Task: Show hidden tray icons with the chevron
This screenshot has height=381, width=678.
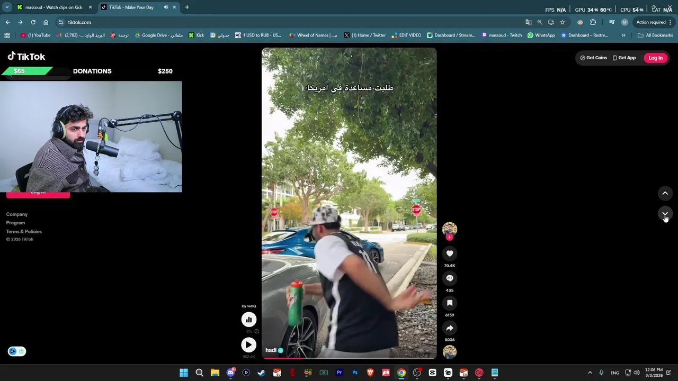Action: pos(590,373)
